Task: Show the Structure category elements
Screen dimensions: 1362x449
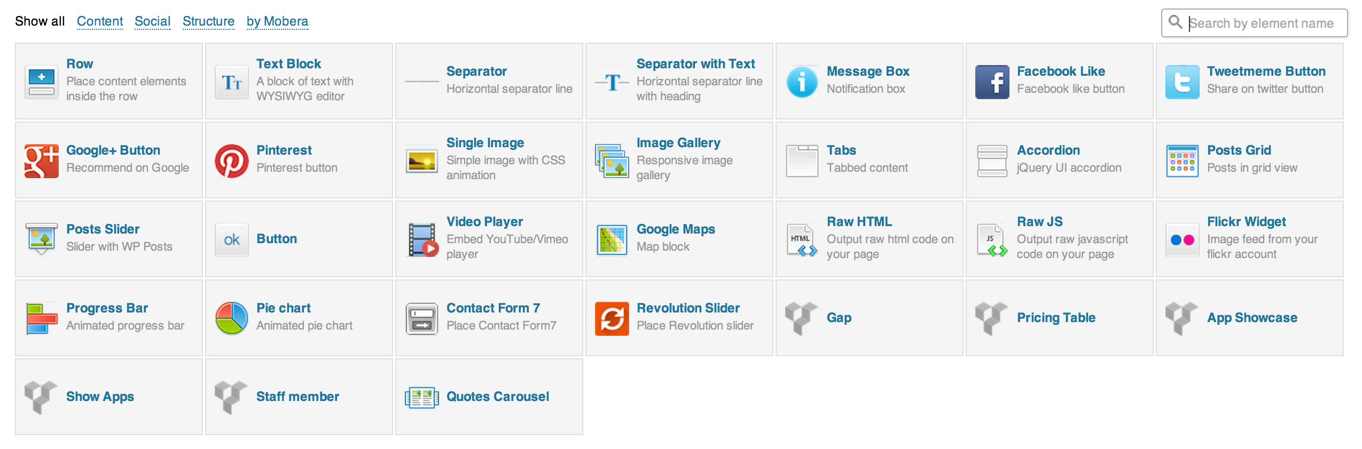Action: [208, 21]
